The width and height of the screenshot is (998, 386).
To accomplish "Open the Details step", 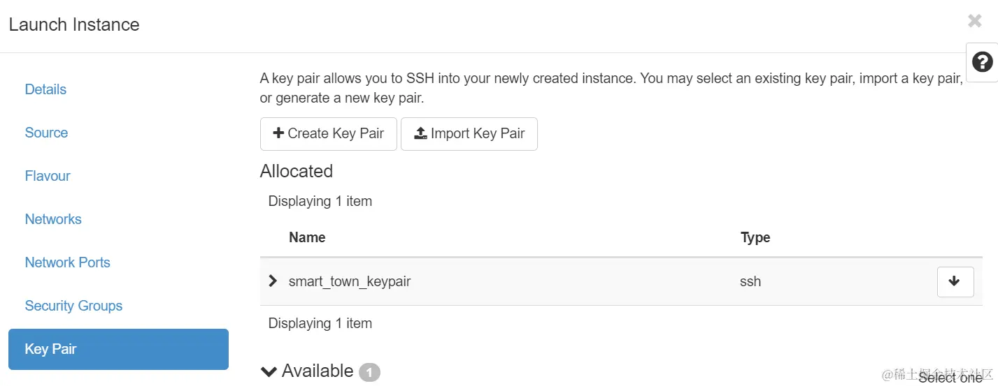I will click(45, 89).
